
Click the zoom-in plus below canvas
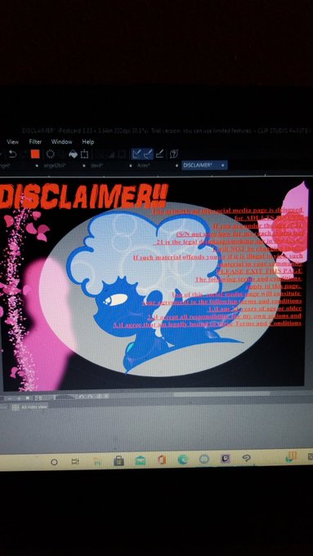tap(19, 398)
